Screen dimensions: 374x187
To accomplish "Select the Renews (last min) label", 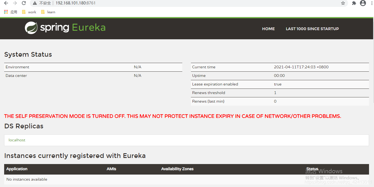I will [x=208, y=101].
